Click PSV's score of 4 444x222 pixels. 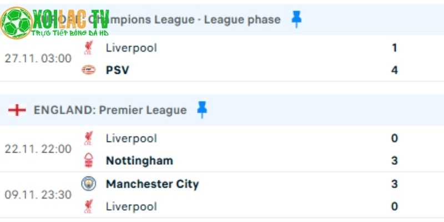click(x=394, y=70)
